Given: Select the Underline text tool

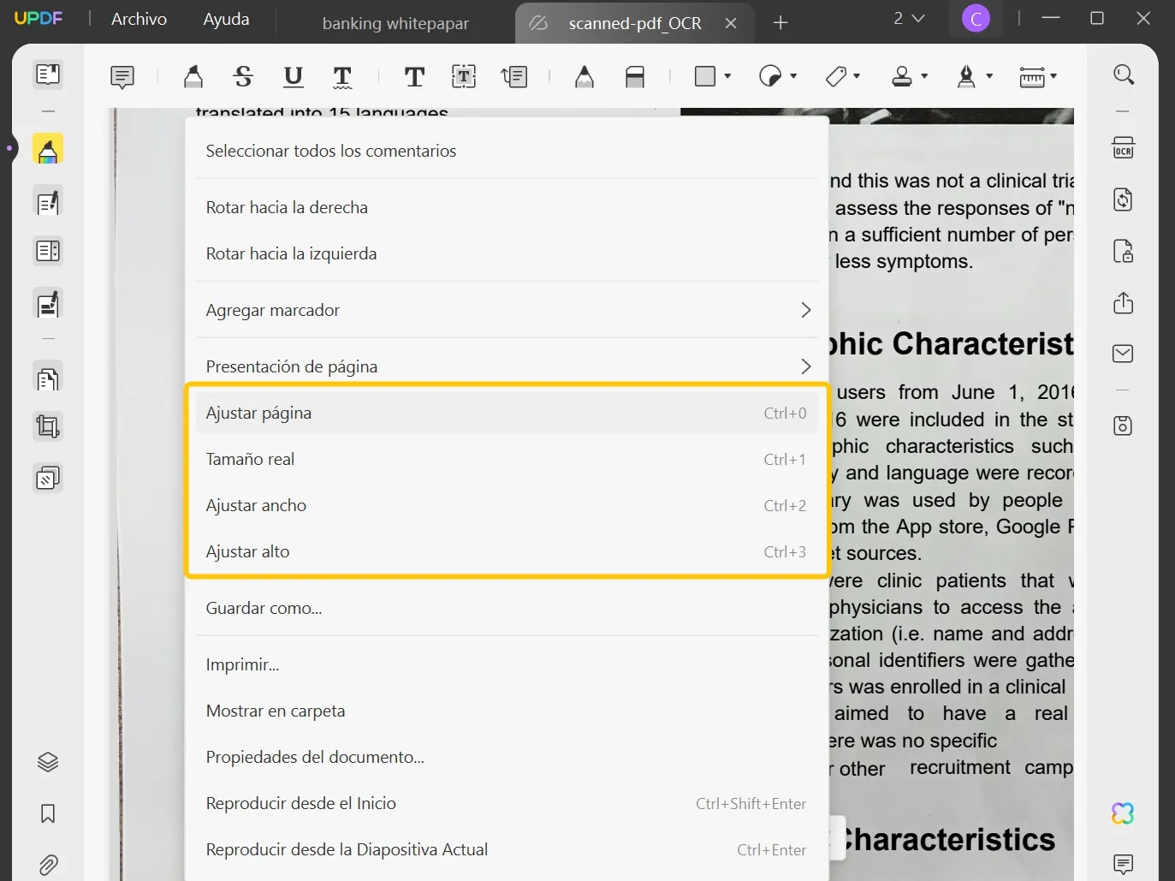Looking at the screenshot, I should pos(293,77).
